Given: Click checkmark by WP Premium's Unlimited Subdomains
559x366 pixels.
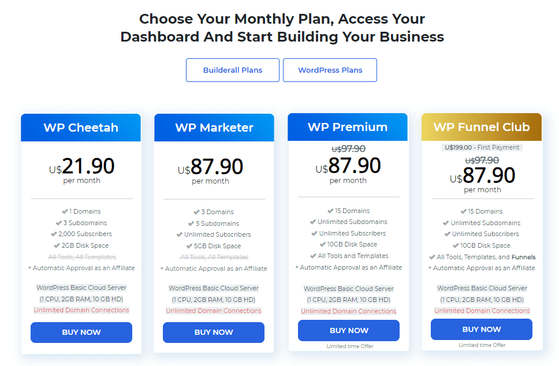Looking at the screenshot, I should (x=313, y=222).
